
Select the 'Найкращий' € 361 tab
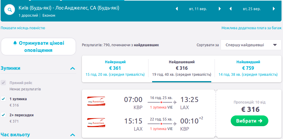(115, 68)
